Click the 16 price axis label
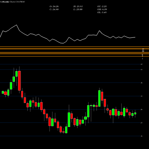 [142, 136]
